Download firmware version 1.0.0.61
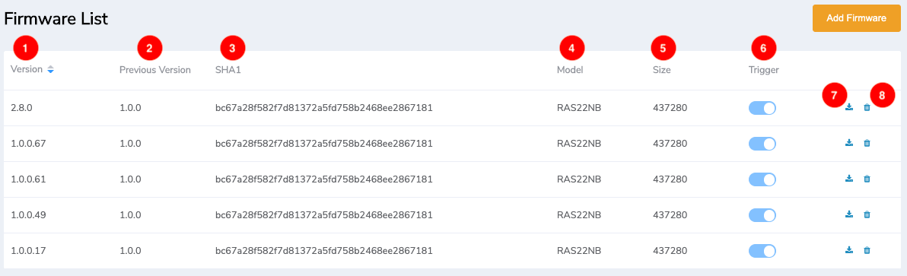907x276 pixels. tap(848, 179)
